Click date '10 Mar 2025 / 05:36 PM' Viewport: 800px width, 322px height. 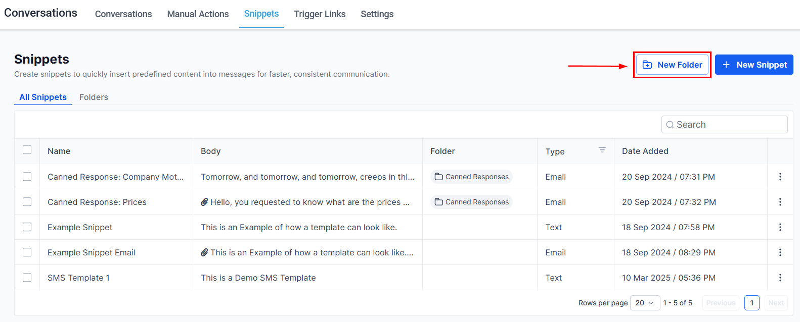[669, 278]
